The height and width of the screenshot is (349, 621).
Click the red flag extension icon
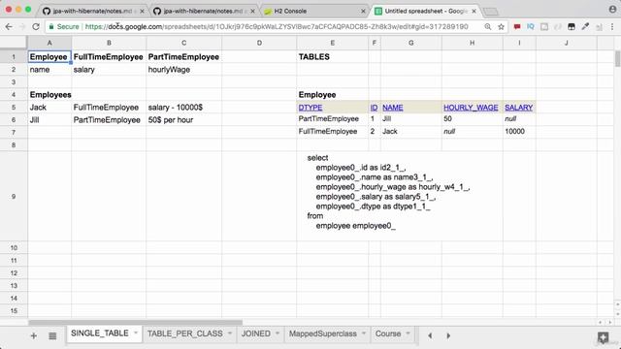(517, 26)
